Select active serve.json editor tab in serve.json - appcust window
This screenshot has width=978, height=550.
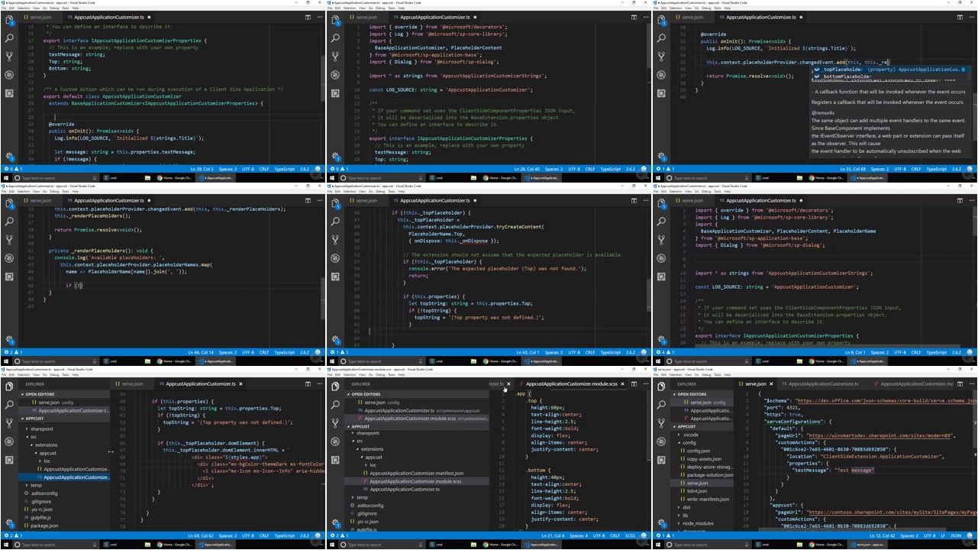tap(755, 384)
